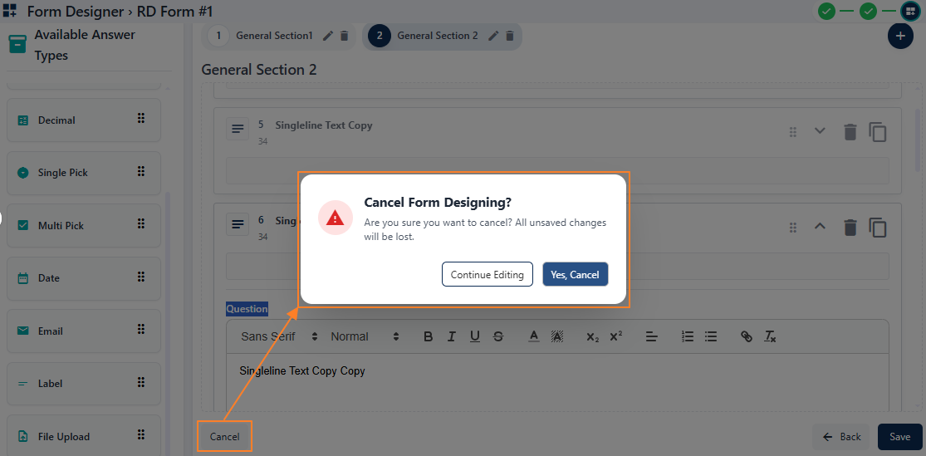This screenshot has width=926, height=456.
Task: Add a new section with plus button
Action: 900,36
